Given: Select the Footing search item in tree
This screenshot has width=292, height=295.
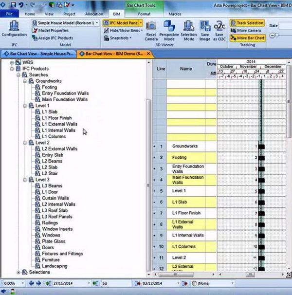Looking at the screenshot, I should 49,87.
